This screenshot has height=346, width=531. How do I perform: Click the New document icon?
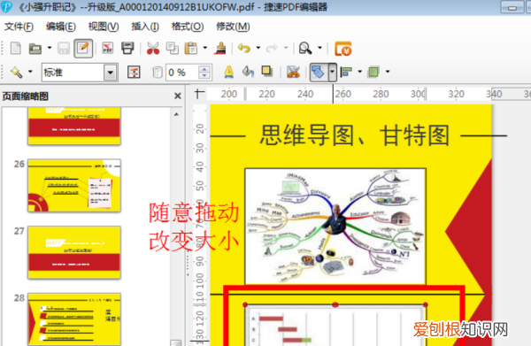coord(16,49)
